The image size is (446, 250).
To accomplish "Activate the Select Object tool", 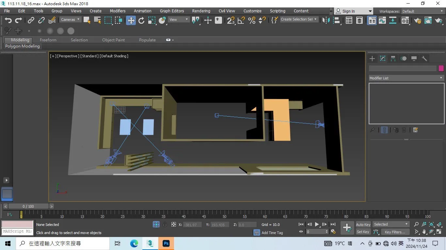I will tap(87, 20).
